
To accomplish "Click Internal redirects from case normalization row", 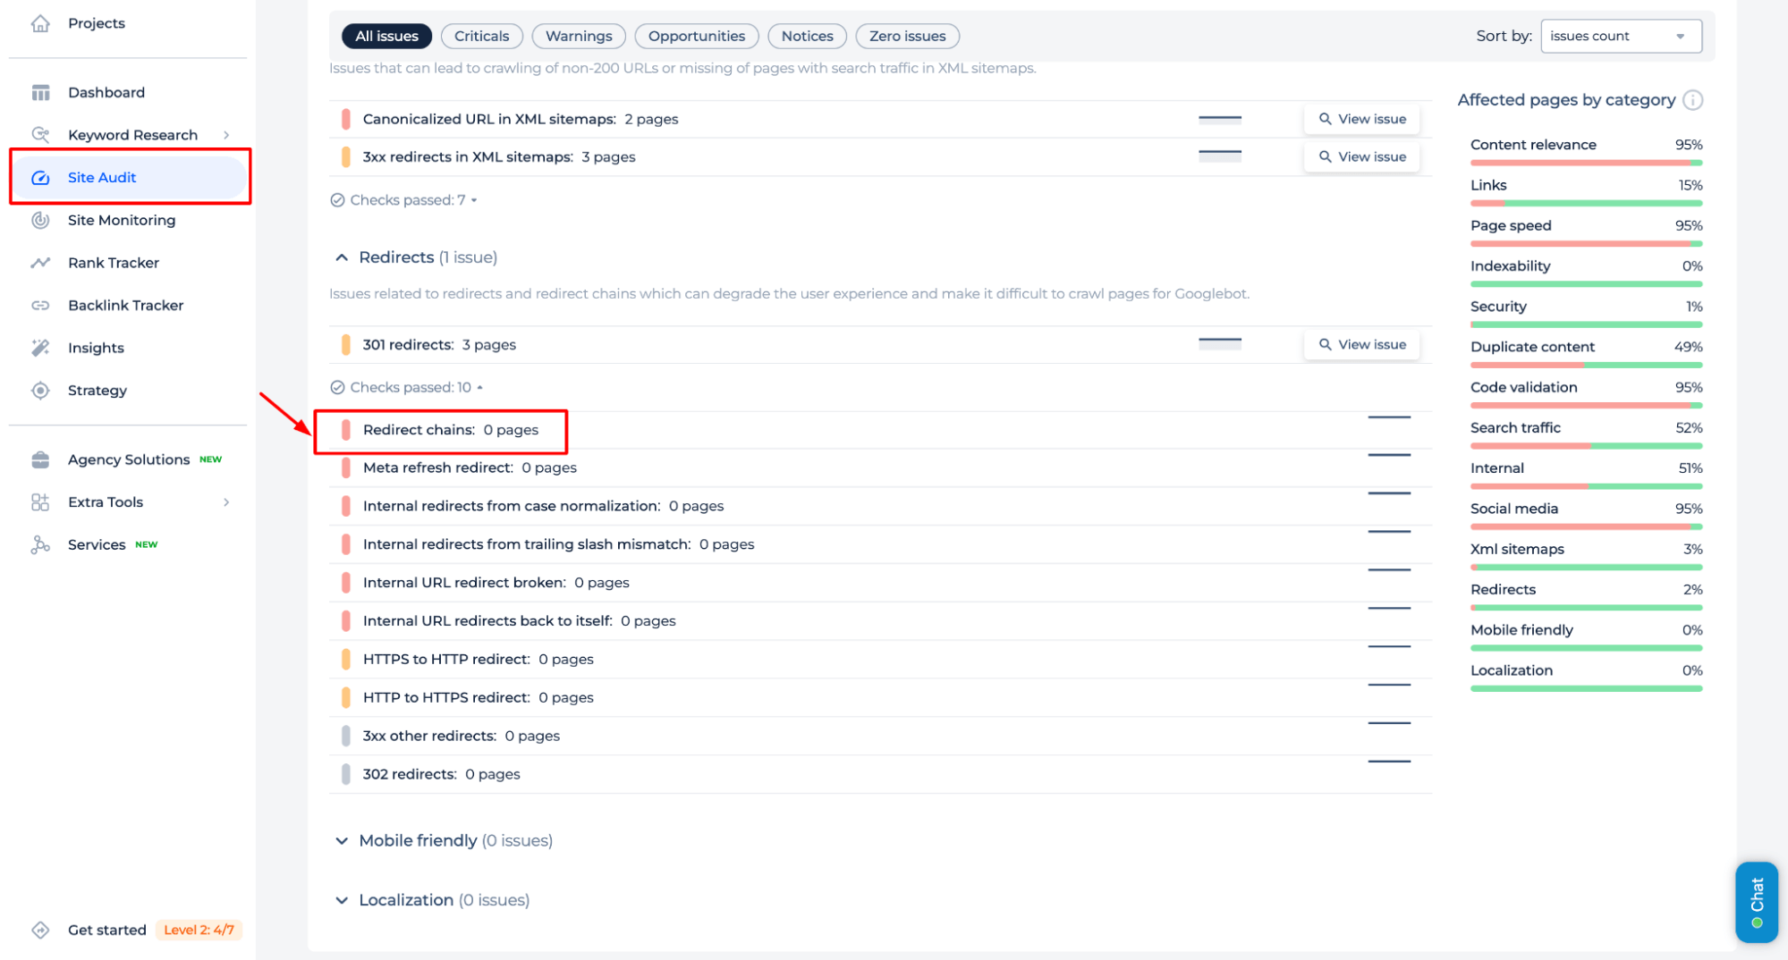I will 880,506.
